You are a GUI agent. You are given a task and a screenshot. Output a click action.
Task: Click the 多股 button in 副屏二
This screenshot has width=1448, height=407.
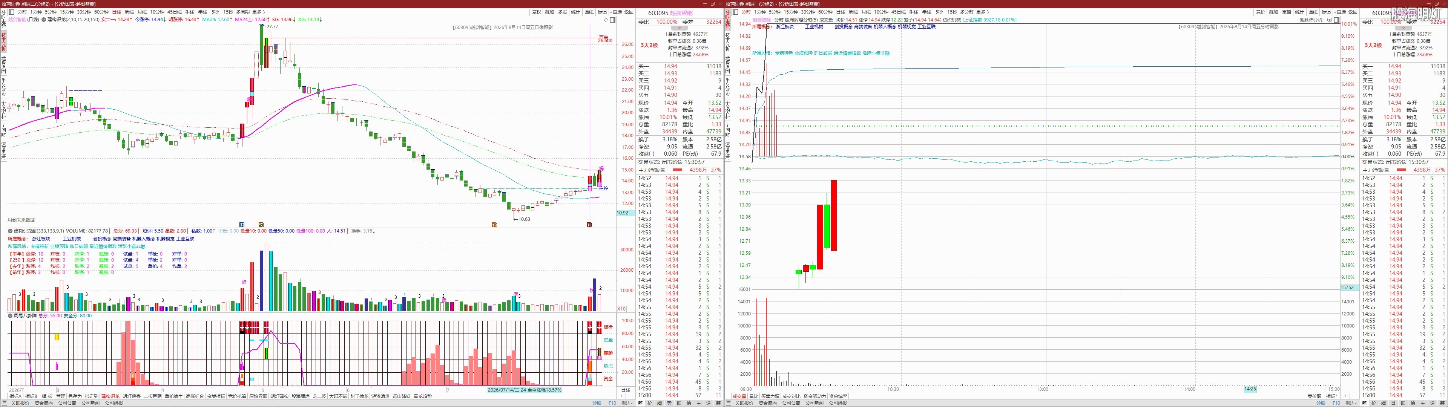(x=563, y=12)
